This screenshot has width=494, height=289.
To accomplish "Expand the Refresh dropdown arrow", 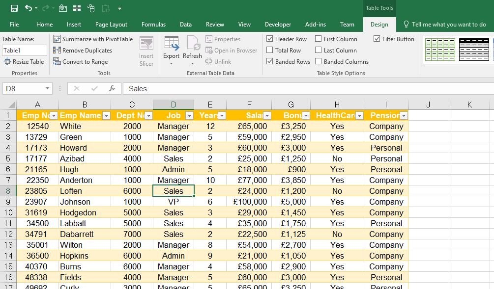I will tap(192, 64).
